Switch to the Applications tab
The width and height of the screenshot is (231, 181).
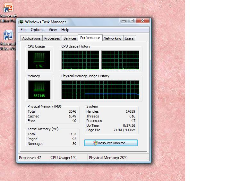31,38
